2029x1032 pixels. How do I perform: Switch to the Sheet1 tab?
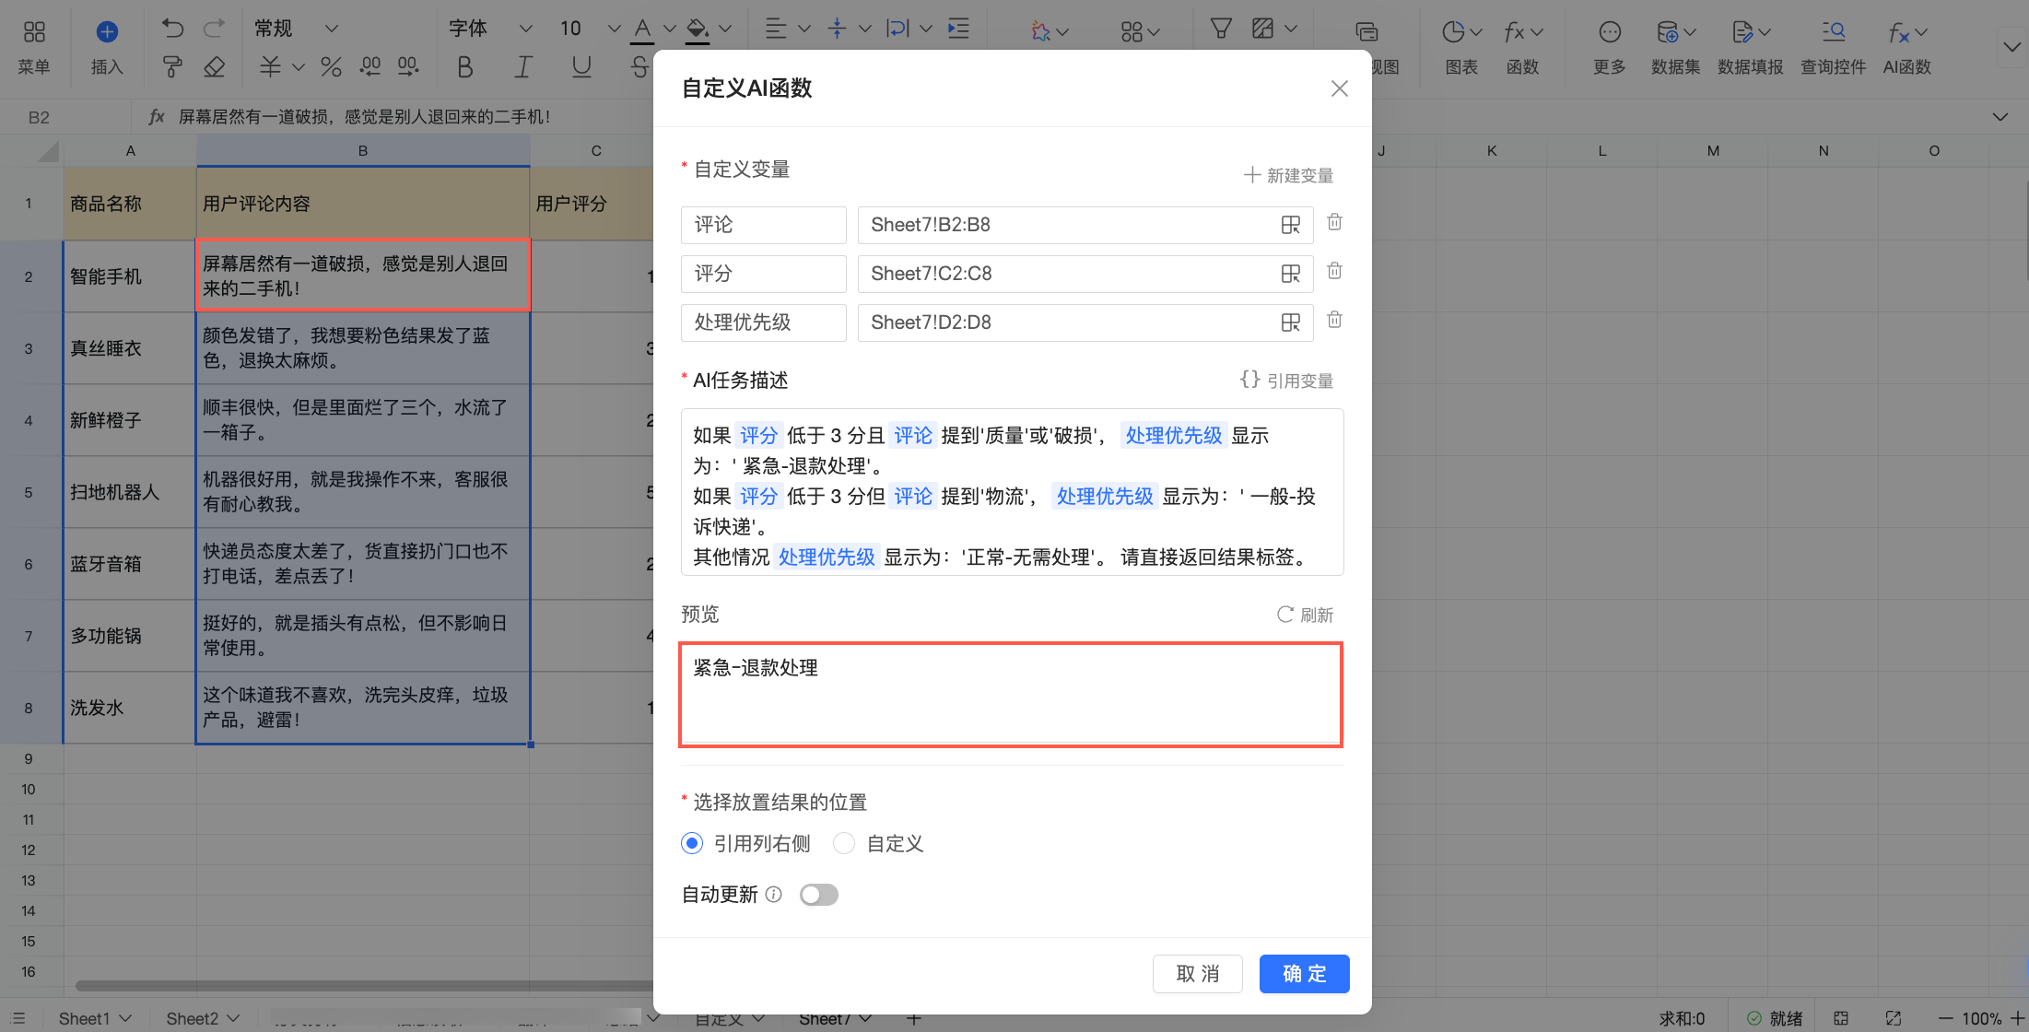pyautogui.click(x=84, y=1018)
